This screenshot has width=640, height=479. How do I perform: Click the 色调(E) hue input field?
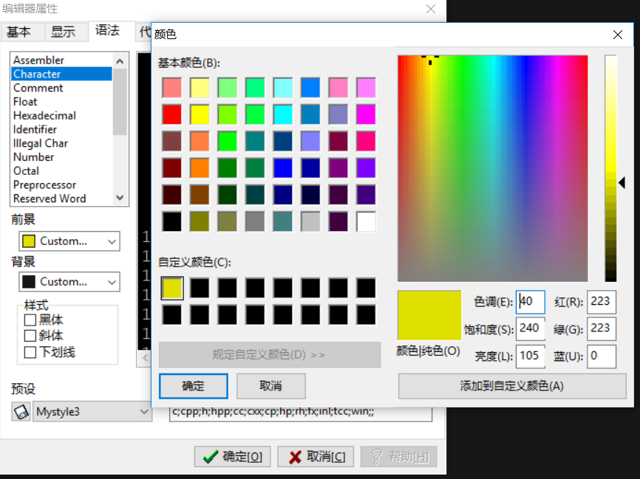[529, 301]
